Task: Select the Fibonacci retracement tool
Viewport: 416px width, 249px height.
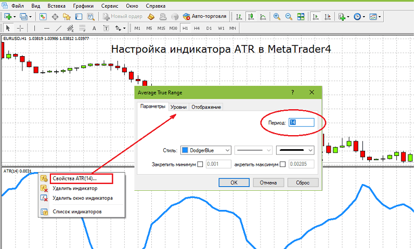Action: point(83,28)
